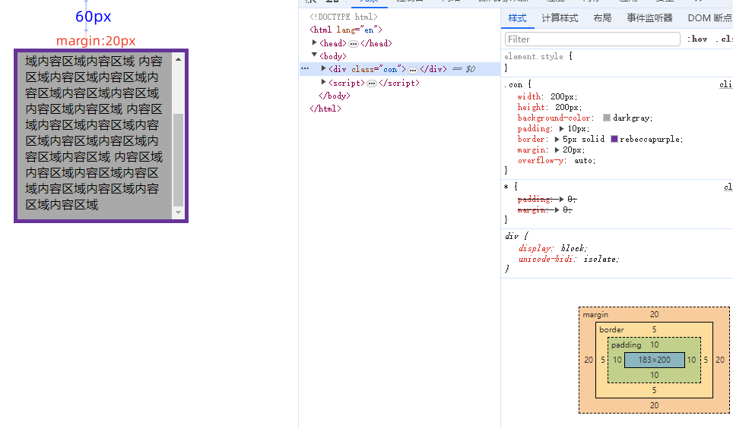Switch to the 计算样式 tab
733x428 pixels.
560,18
